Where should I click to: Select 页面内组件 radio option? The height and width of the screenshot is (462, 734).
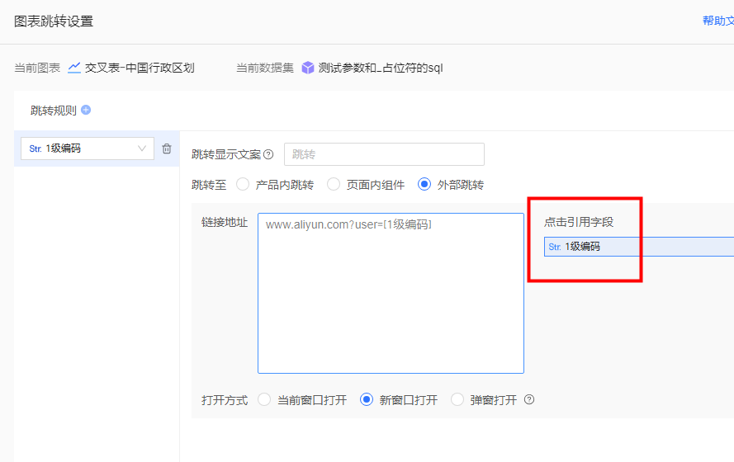pyautogui.click(x=334, y=185)
